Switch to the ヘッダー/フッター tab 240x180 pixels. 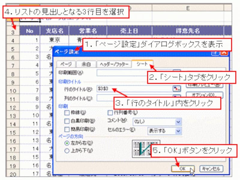click(x=114, y=64)
